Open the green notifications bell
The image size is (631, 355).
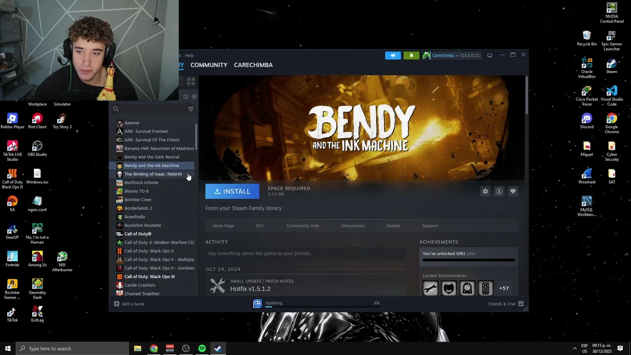(x=411, y=55)
